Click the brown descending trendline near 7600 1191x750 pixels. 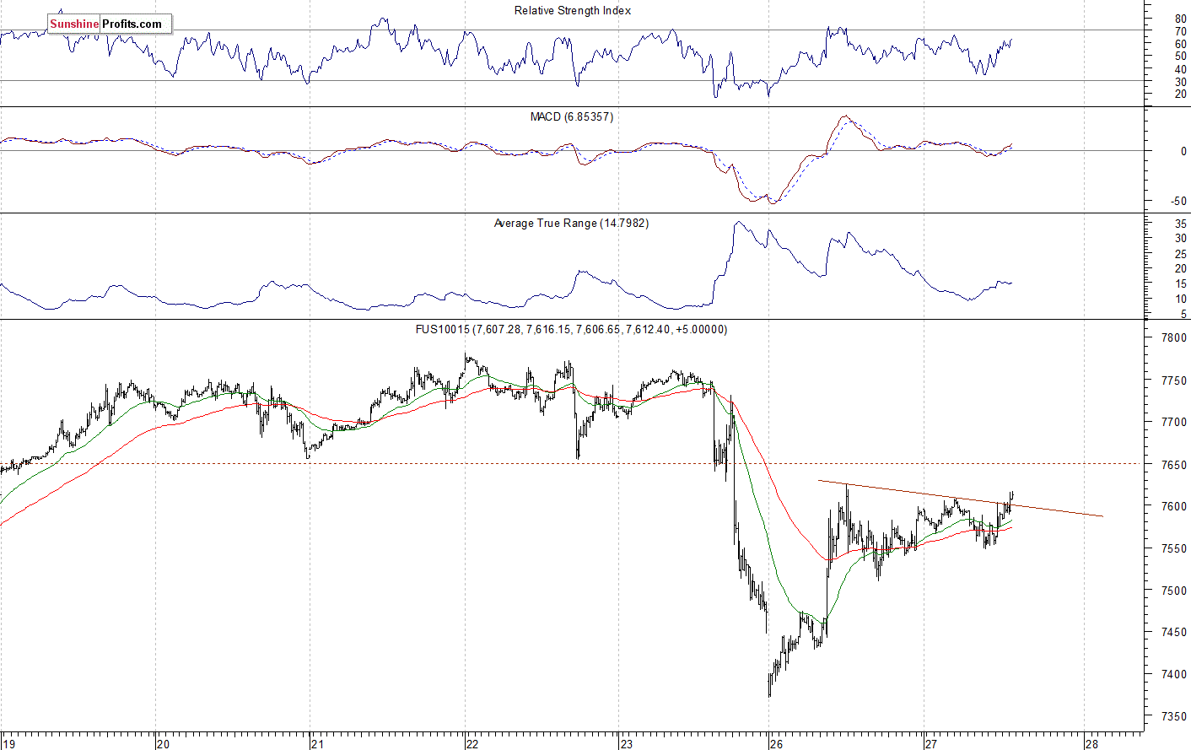coord(960,499)
